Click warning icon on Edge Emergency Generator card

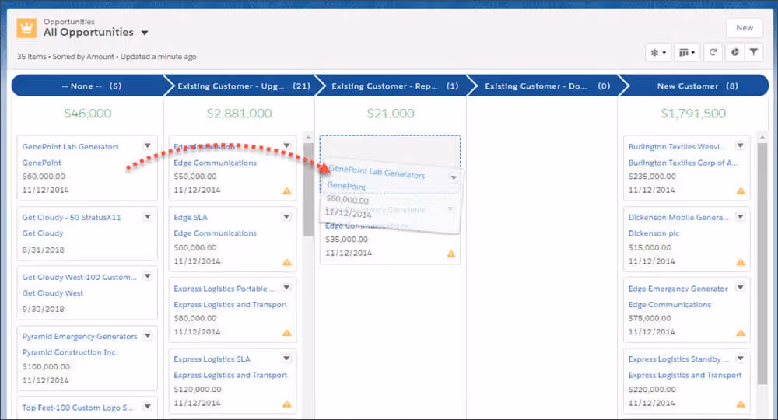(x=741, y=333)
